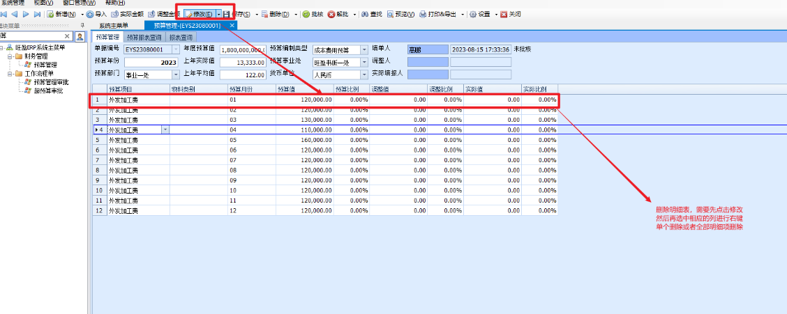The width and height of the screenshot is (787, 314).
Task: Click the 上年平均值 field with 122.00
Action: tap(243, 74)
